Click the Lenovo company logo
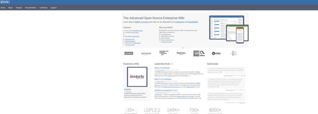 pyautogui.click(x=129, y=53)
